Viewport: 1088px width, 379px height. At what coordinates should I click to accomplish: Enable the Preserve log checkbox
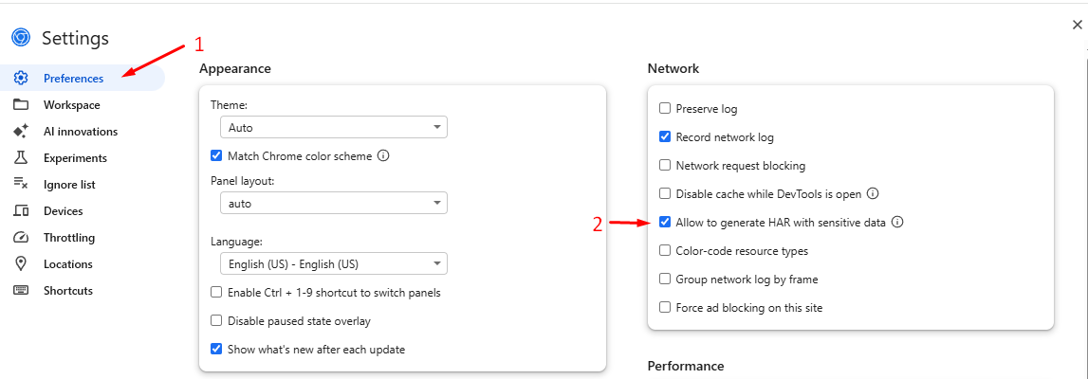coord(665,109)
